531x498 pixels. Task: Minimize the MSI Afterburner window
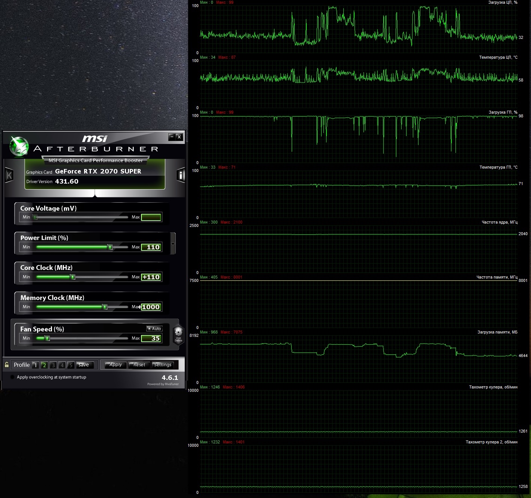[172, 137]
